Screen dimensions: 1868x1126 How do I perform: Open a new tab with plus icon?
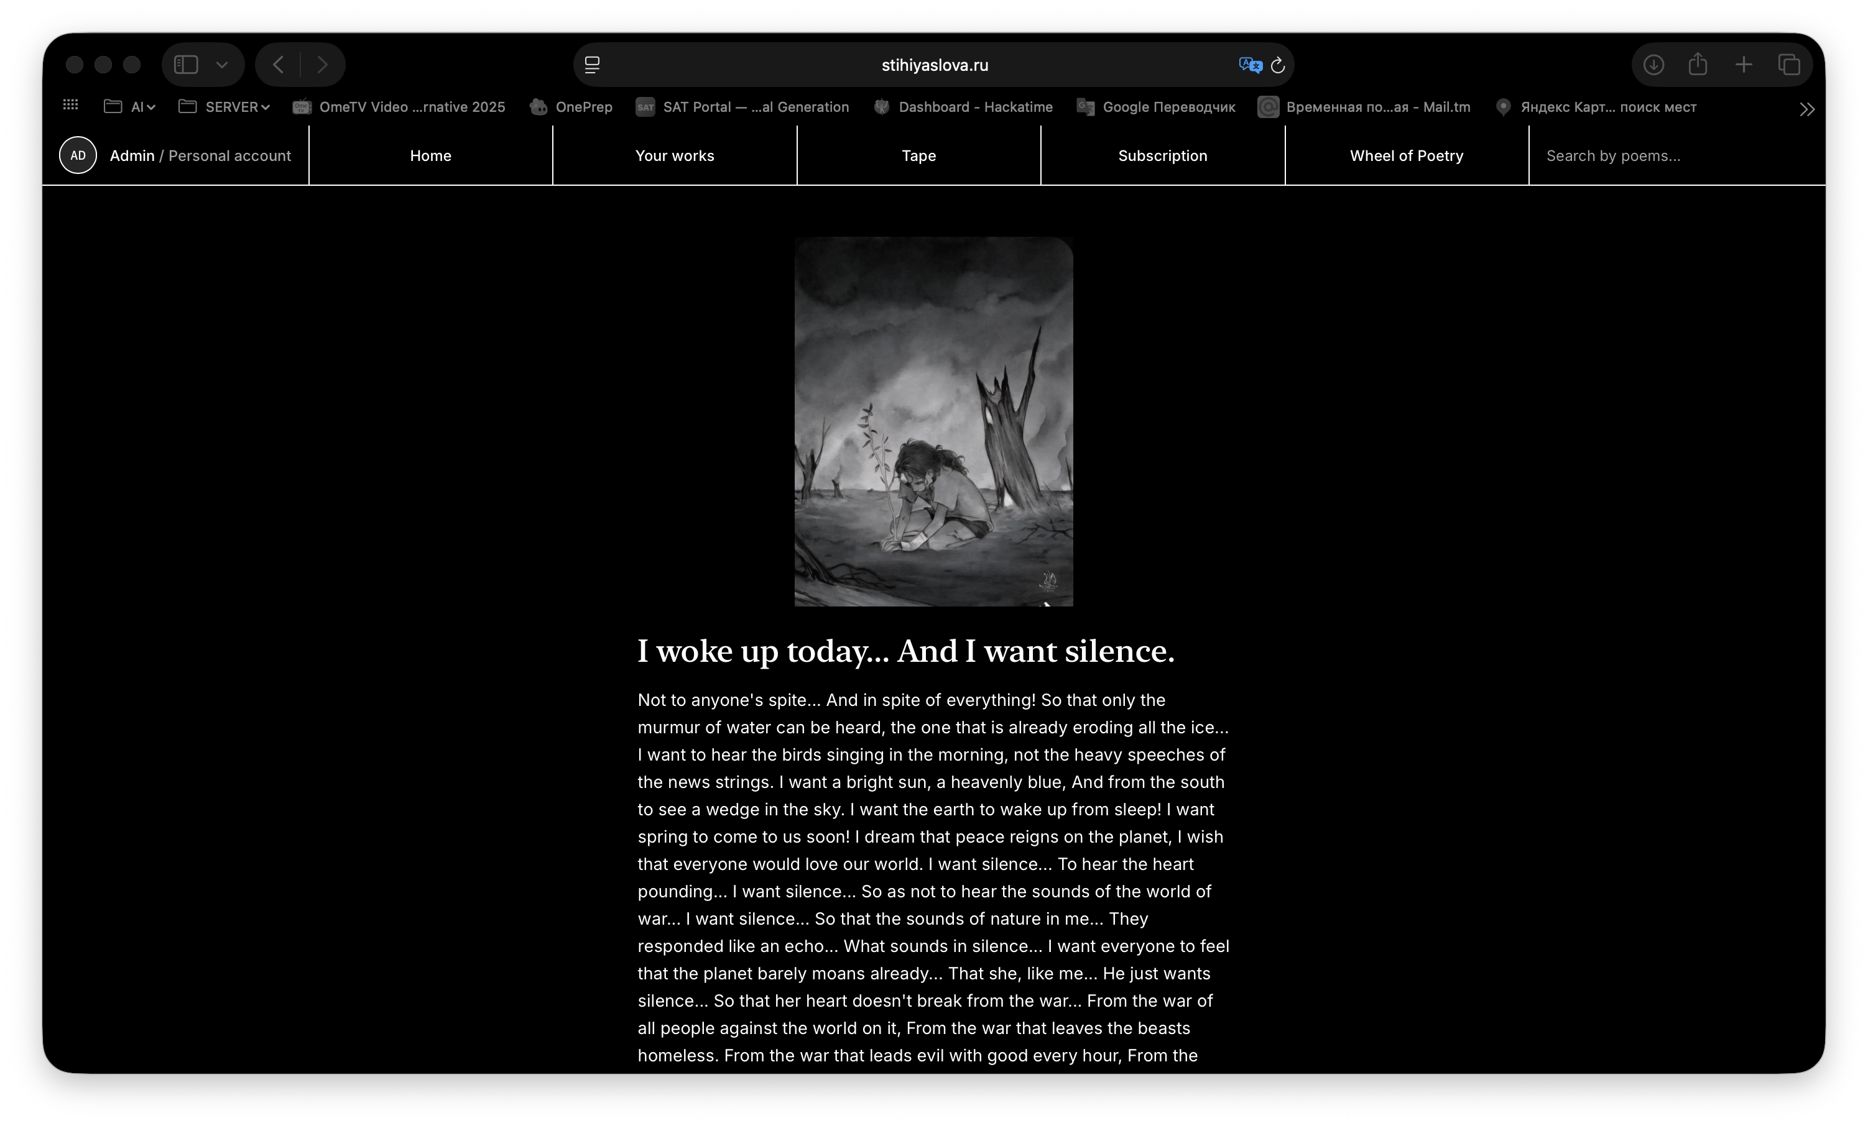coord(1744,65)
